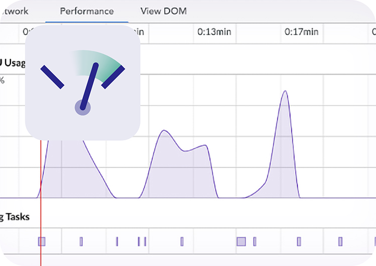
Task: Select the right marker of the close pair of long tasks
Action: pyautogui.click(x=145, y=242)
